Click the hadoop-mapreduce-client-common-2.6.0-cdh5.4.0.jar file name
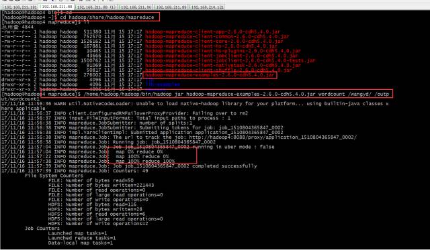 click(217, 36)
